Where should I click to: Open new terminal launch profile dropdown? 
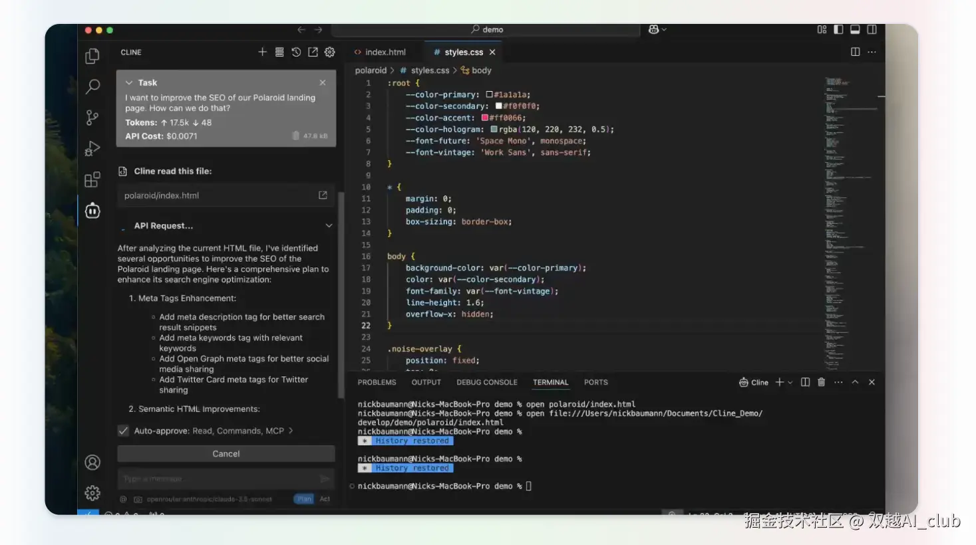click(x=790, y=383)
